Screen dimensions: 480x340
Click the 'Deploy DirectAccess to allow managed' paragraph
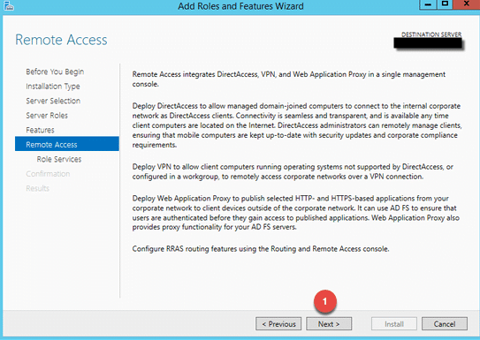(297, 125)
